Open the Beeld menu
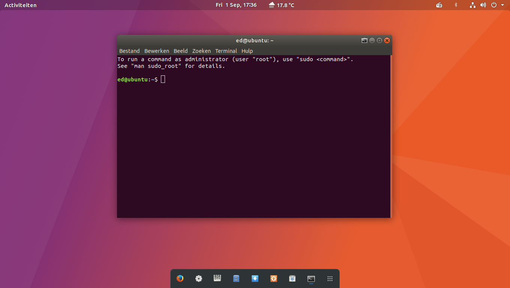 (x=181, y=51)
